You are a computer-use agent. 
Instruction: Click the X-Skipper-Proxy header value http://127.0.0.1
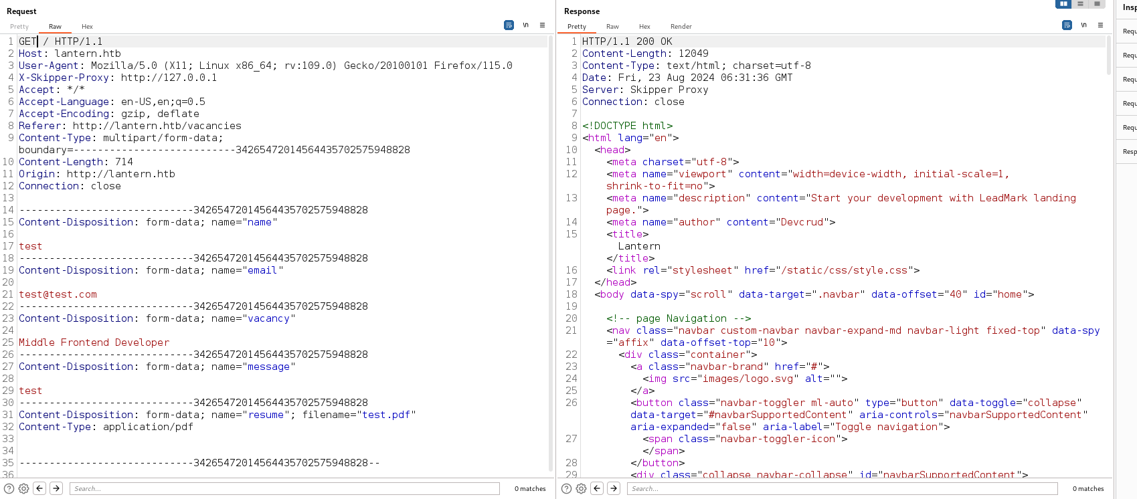169,78
